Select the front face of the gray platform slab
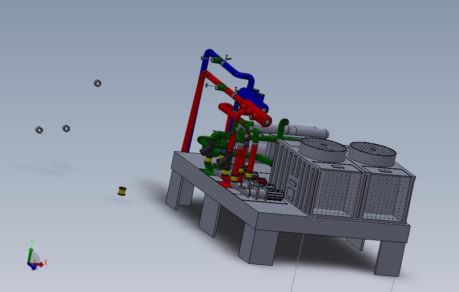Viewport: 459px width, 292px height. [x=332, y=228]
